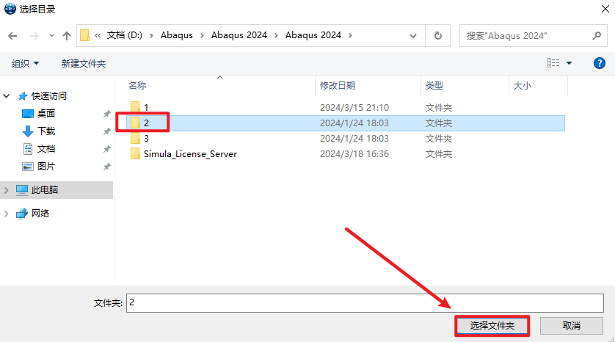Click the view layout icon
This screenshot has width=615, height=342.
click(x=553, y=63)
